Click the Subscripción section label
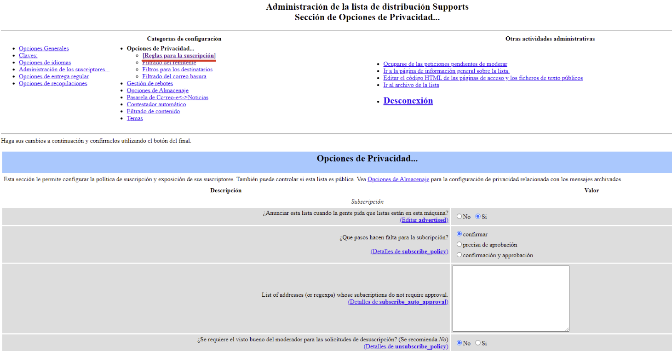 [367, 202]
